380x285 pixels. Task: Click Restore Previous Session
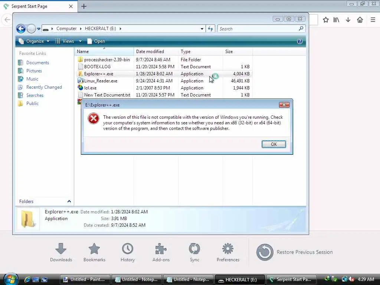click(294, 252)
